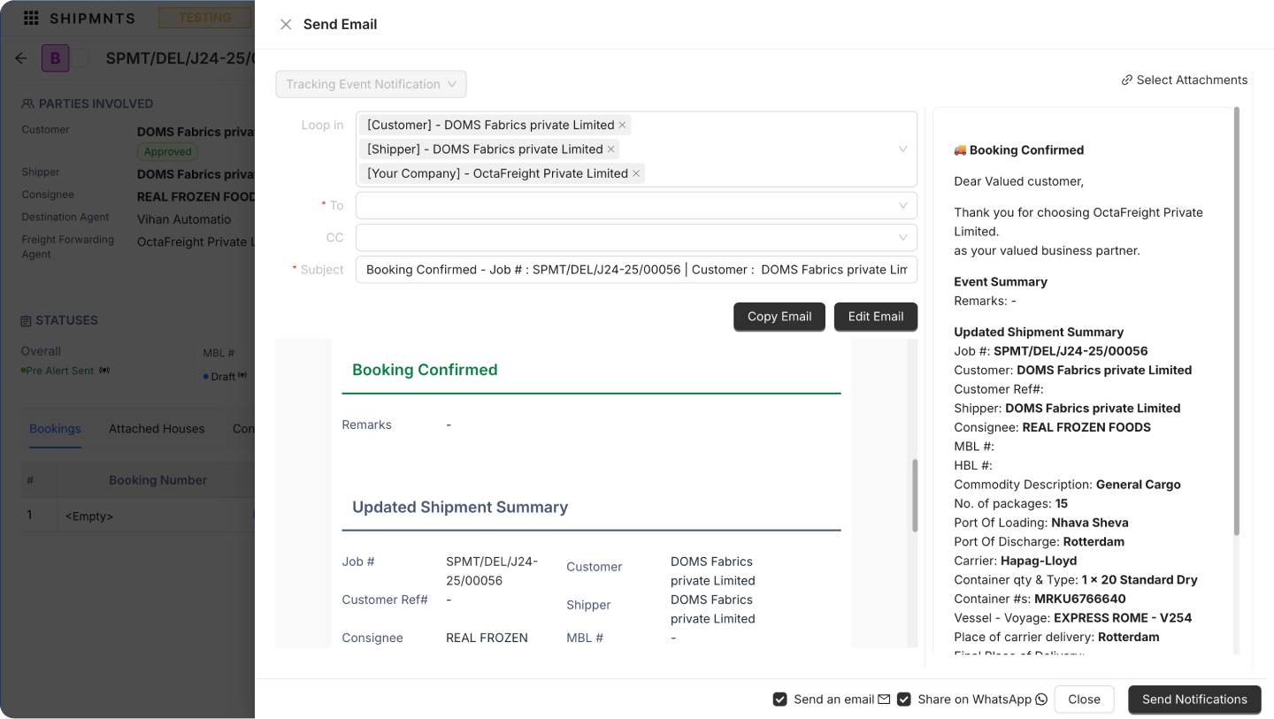Screen dimensions: 1274x719
Task: Open the CC recipients dropdown
Action: tap(636, 237)
